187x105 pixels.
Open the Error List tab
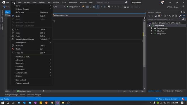30,95
